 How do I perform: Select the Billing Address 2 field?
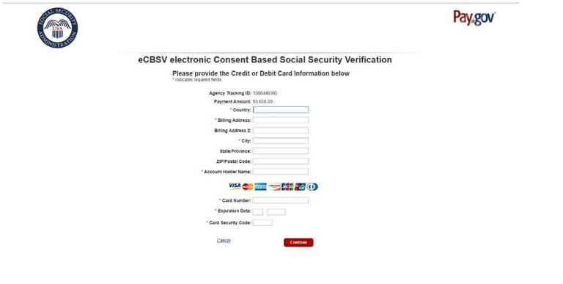pos(281,131)
